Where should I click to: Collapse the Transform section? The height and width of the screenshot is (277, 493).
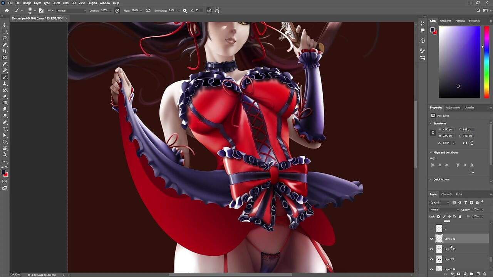tap(431, 123)
